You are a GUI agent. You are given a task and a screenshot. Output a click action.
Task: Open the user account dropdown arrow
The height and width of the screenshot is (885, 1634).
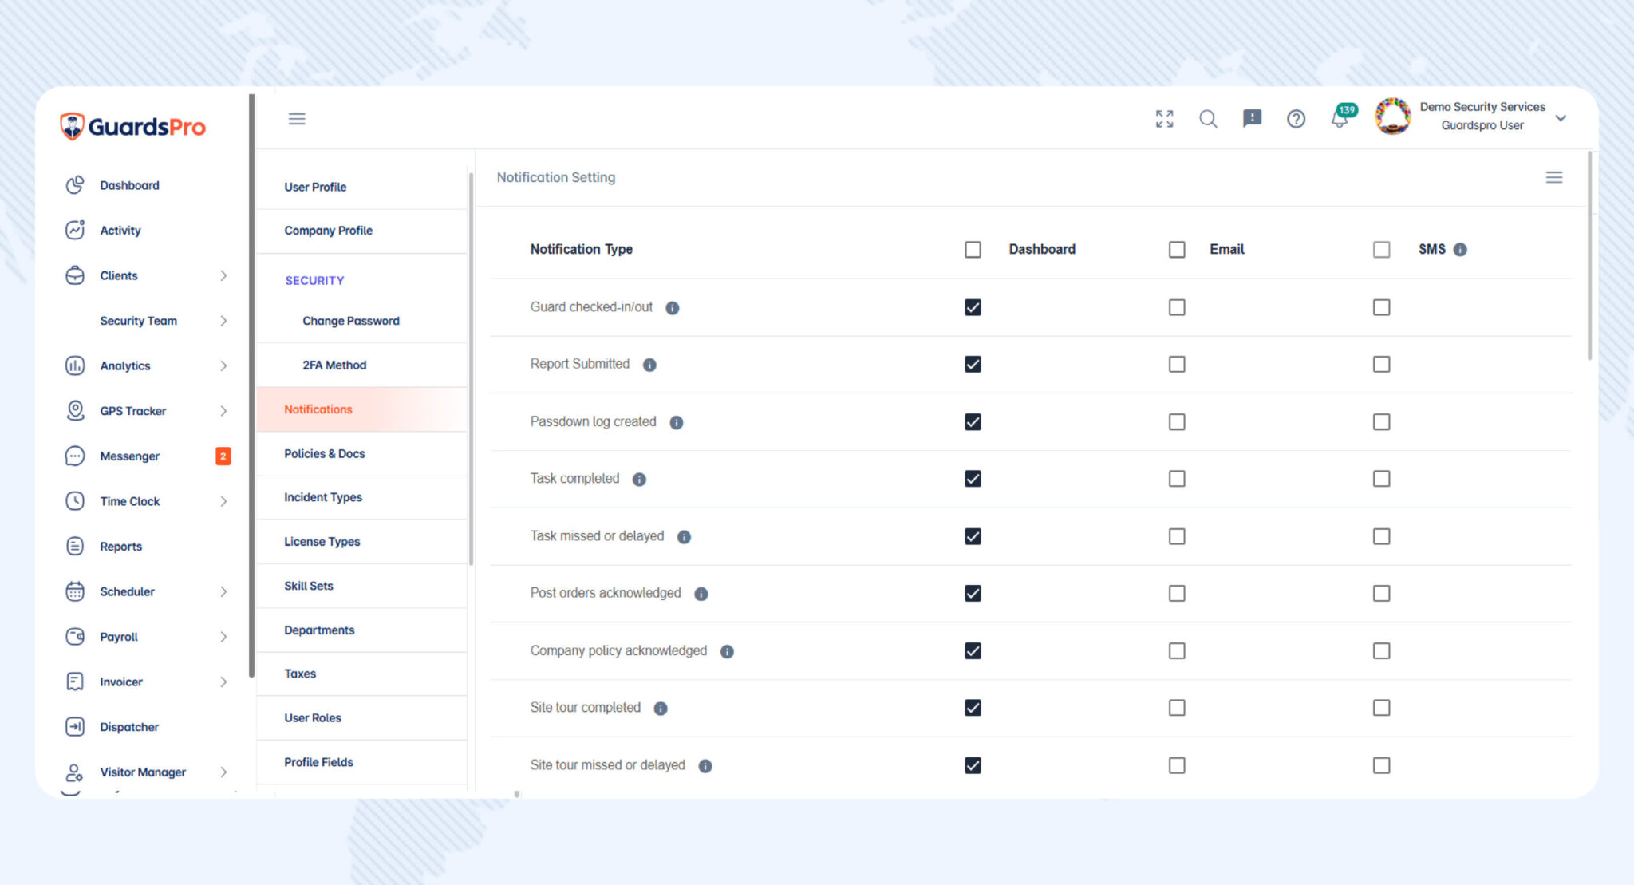coord(1561,118)
